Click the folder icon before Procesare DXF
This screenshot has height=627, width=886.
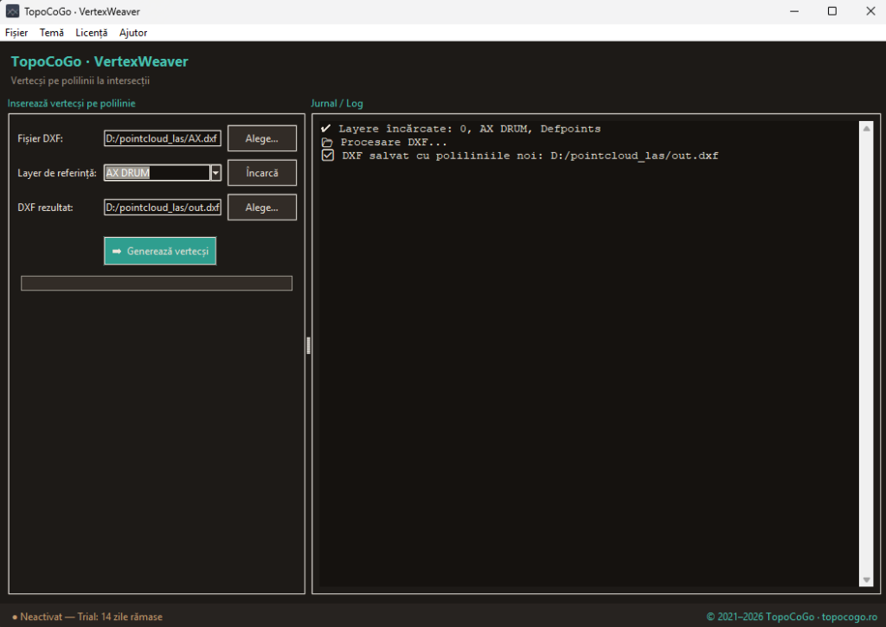coord(327,143)
